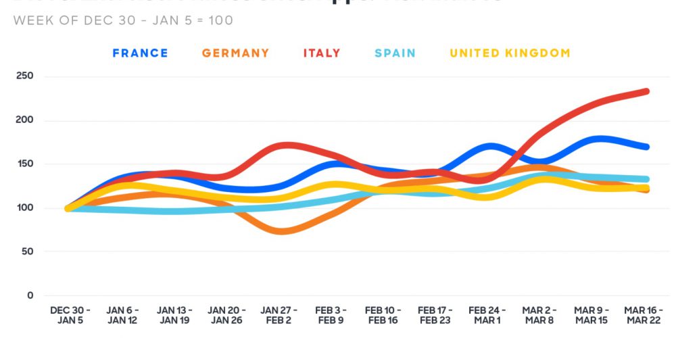Click the SPAIN legend label
Viewport: 676px width, 338px height.
click(395, 53)
